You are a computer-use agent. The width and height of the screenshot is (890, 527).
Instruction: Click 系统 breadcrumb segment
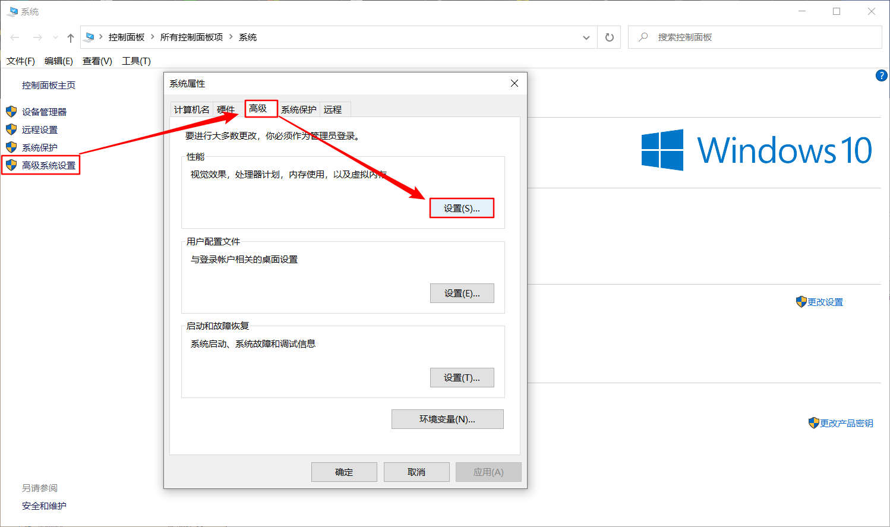point(248,37)
